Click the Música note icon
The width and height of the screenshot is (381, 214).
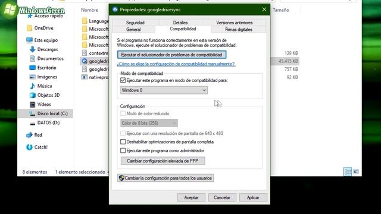click(x=32, y=86)
